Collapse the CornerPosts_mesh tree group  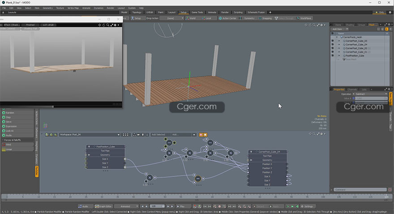[x=337, y=37]
